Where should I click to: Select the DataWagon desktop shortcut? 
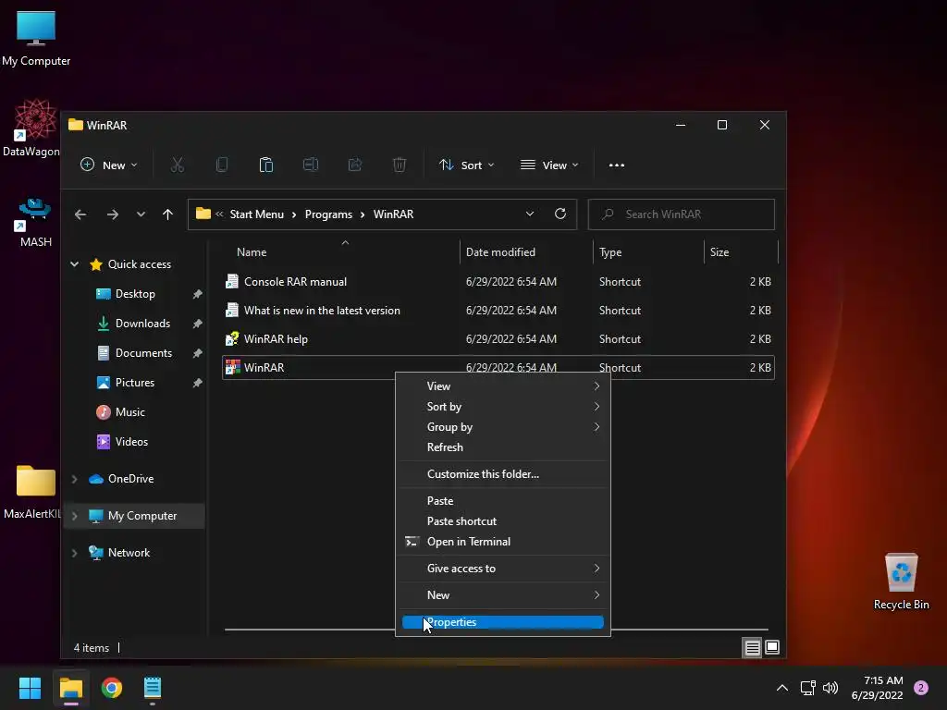click(31, 128)
